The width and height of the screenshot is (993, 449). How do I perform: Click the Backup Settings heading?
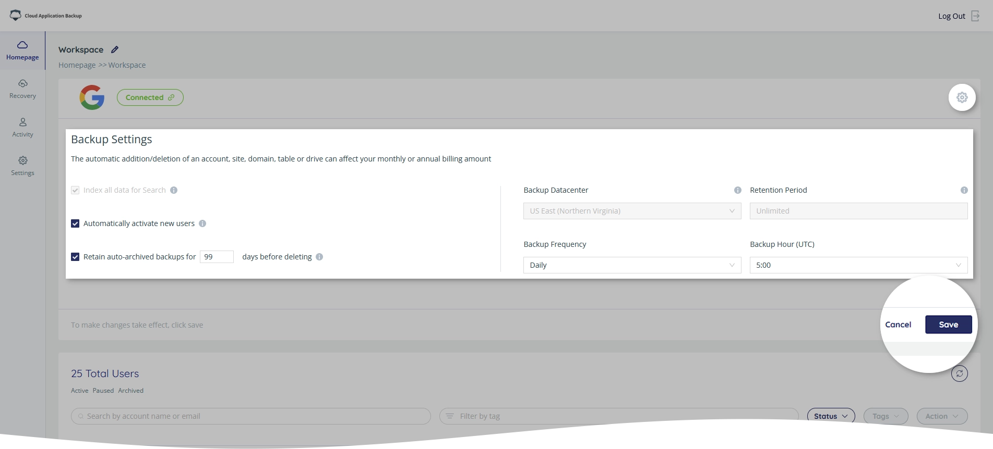point(112,140)
